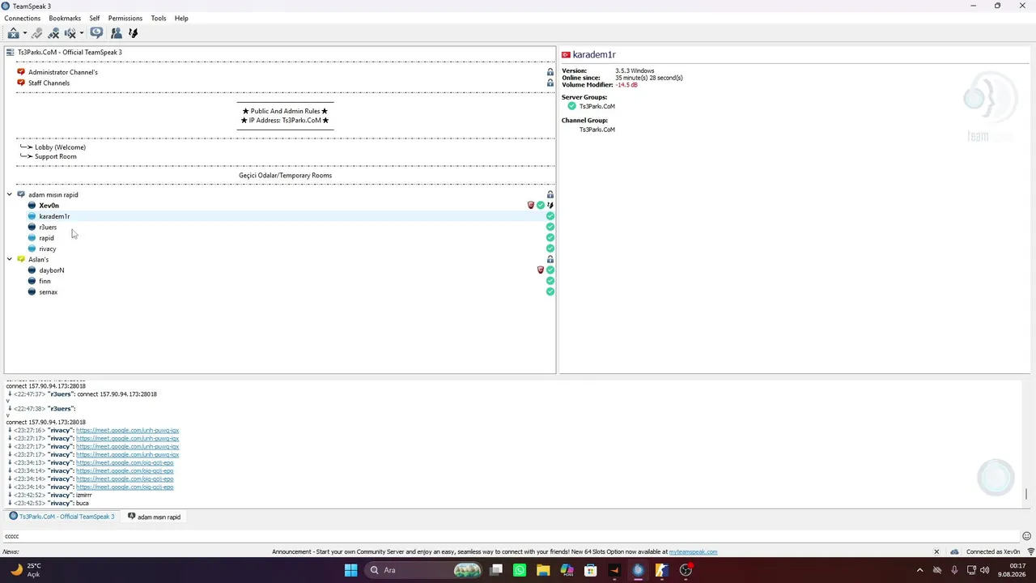1036x583 pixels.
Task: Click the red shield badge on dayborN's row
Action: pos(541,270)
